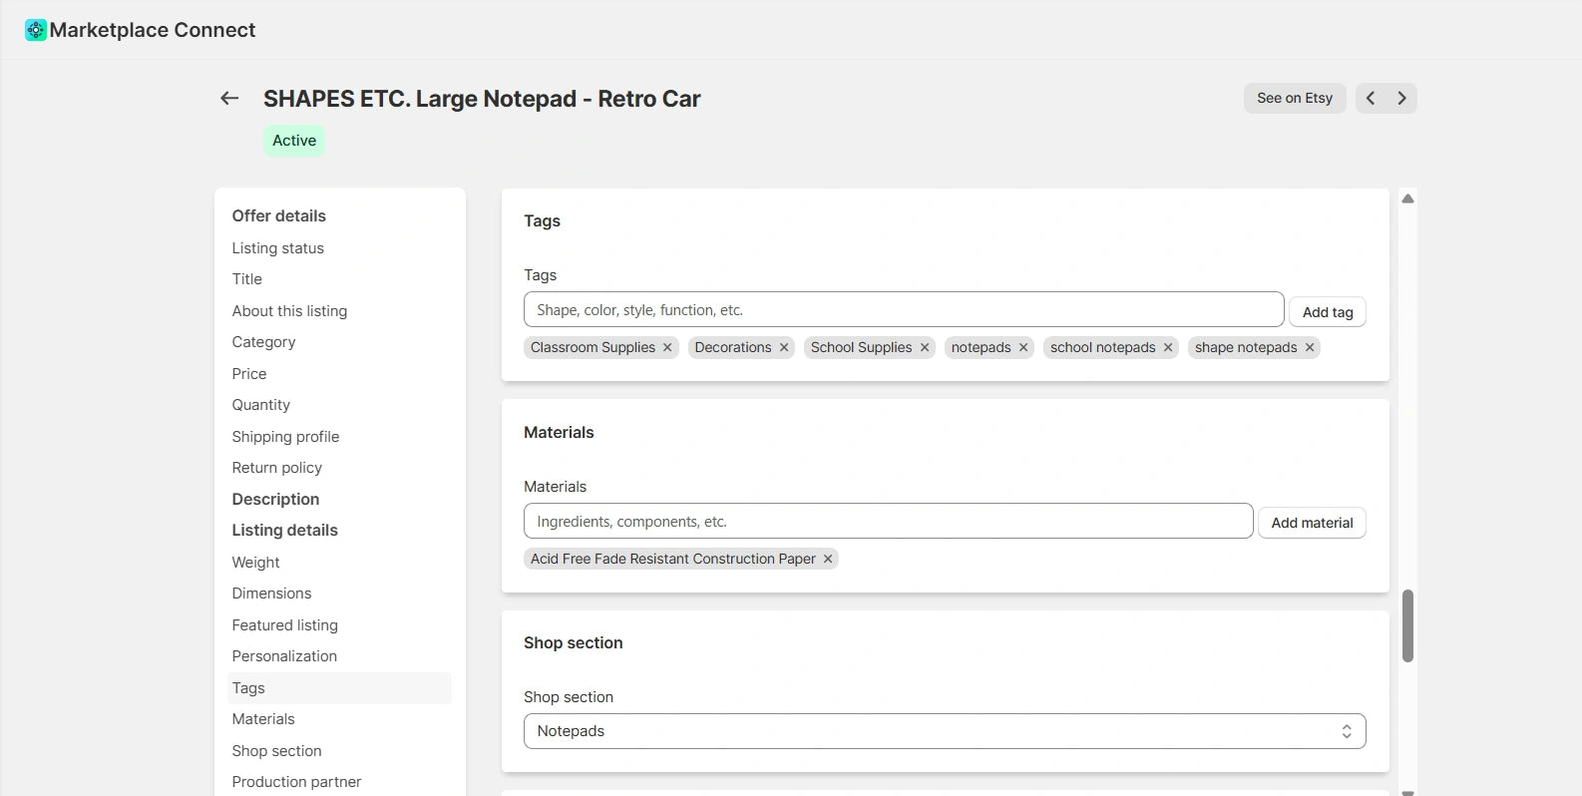Open Shipping profile in sidebar
The width and height of the screenshot is (1582, 796).
[x=286, y=437]
